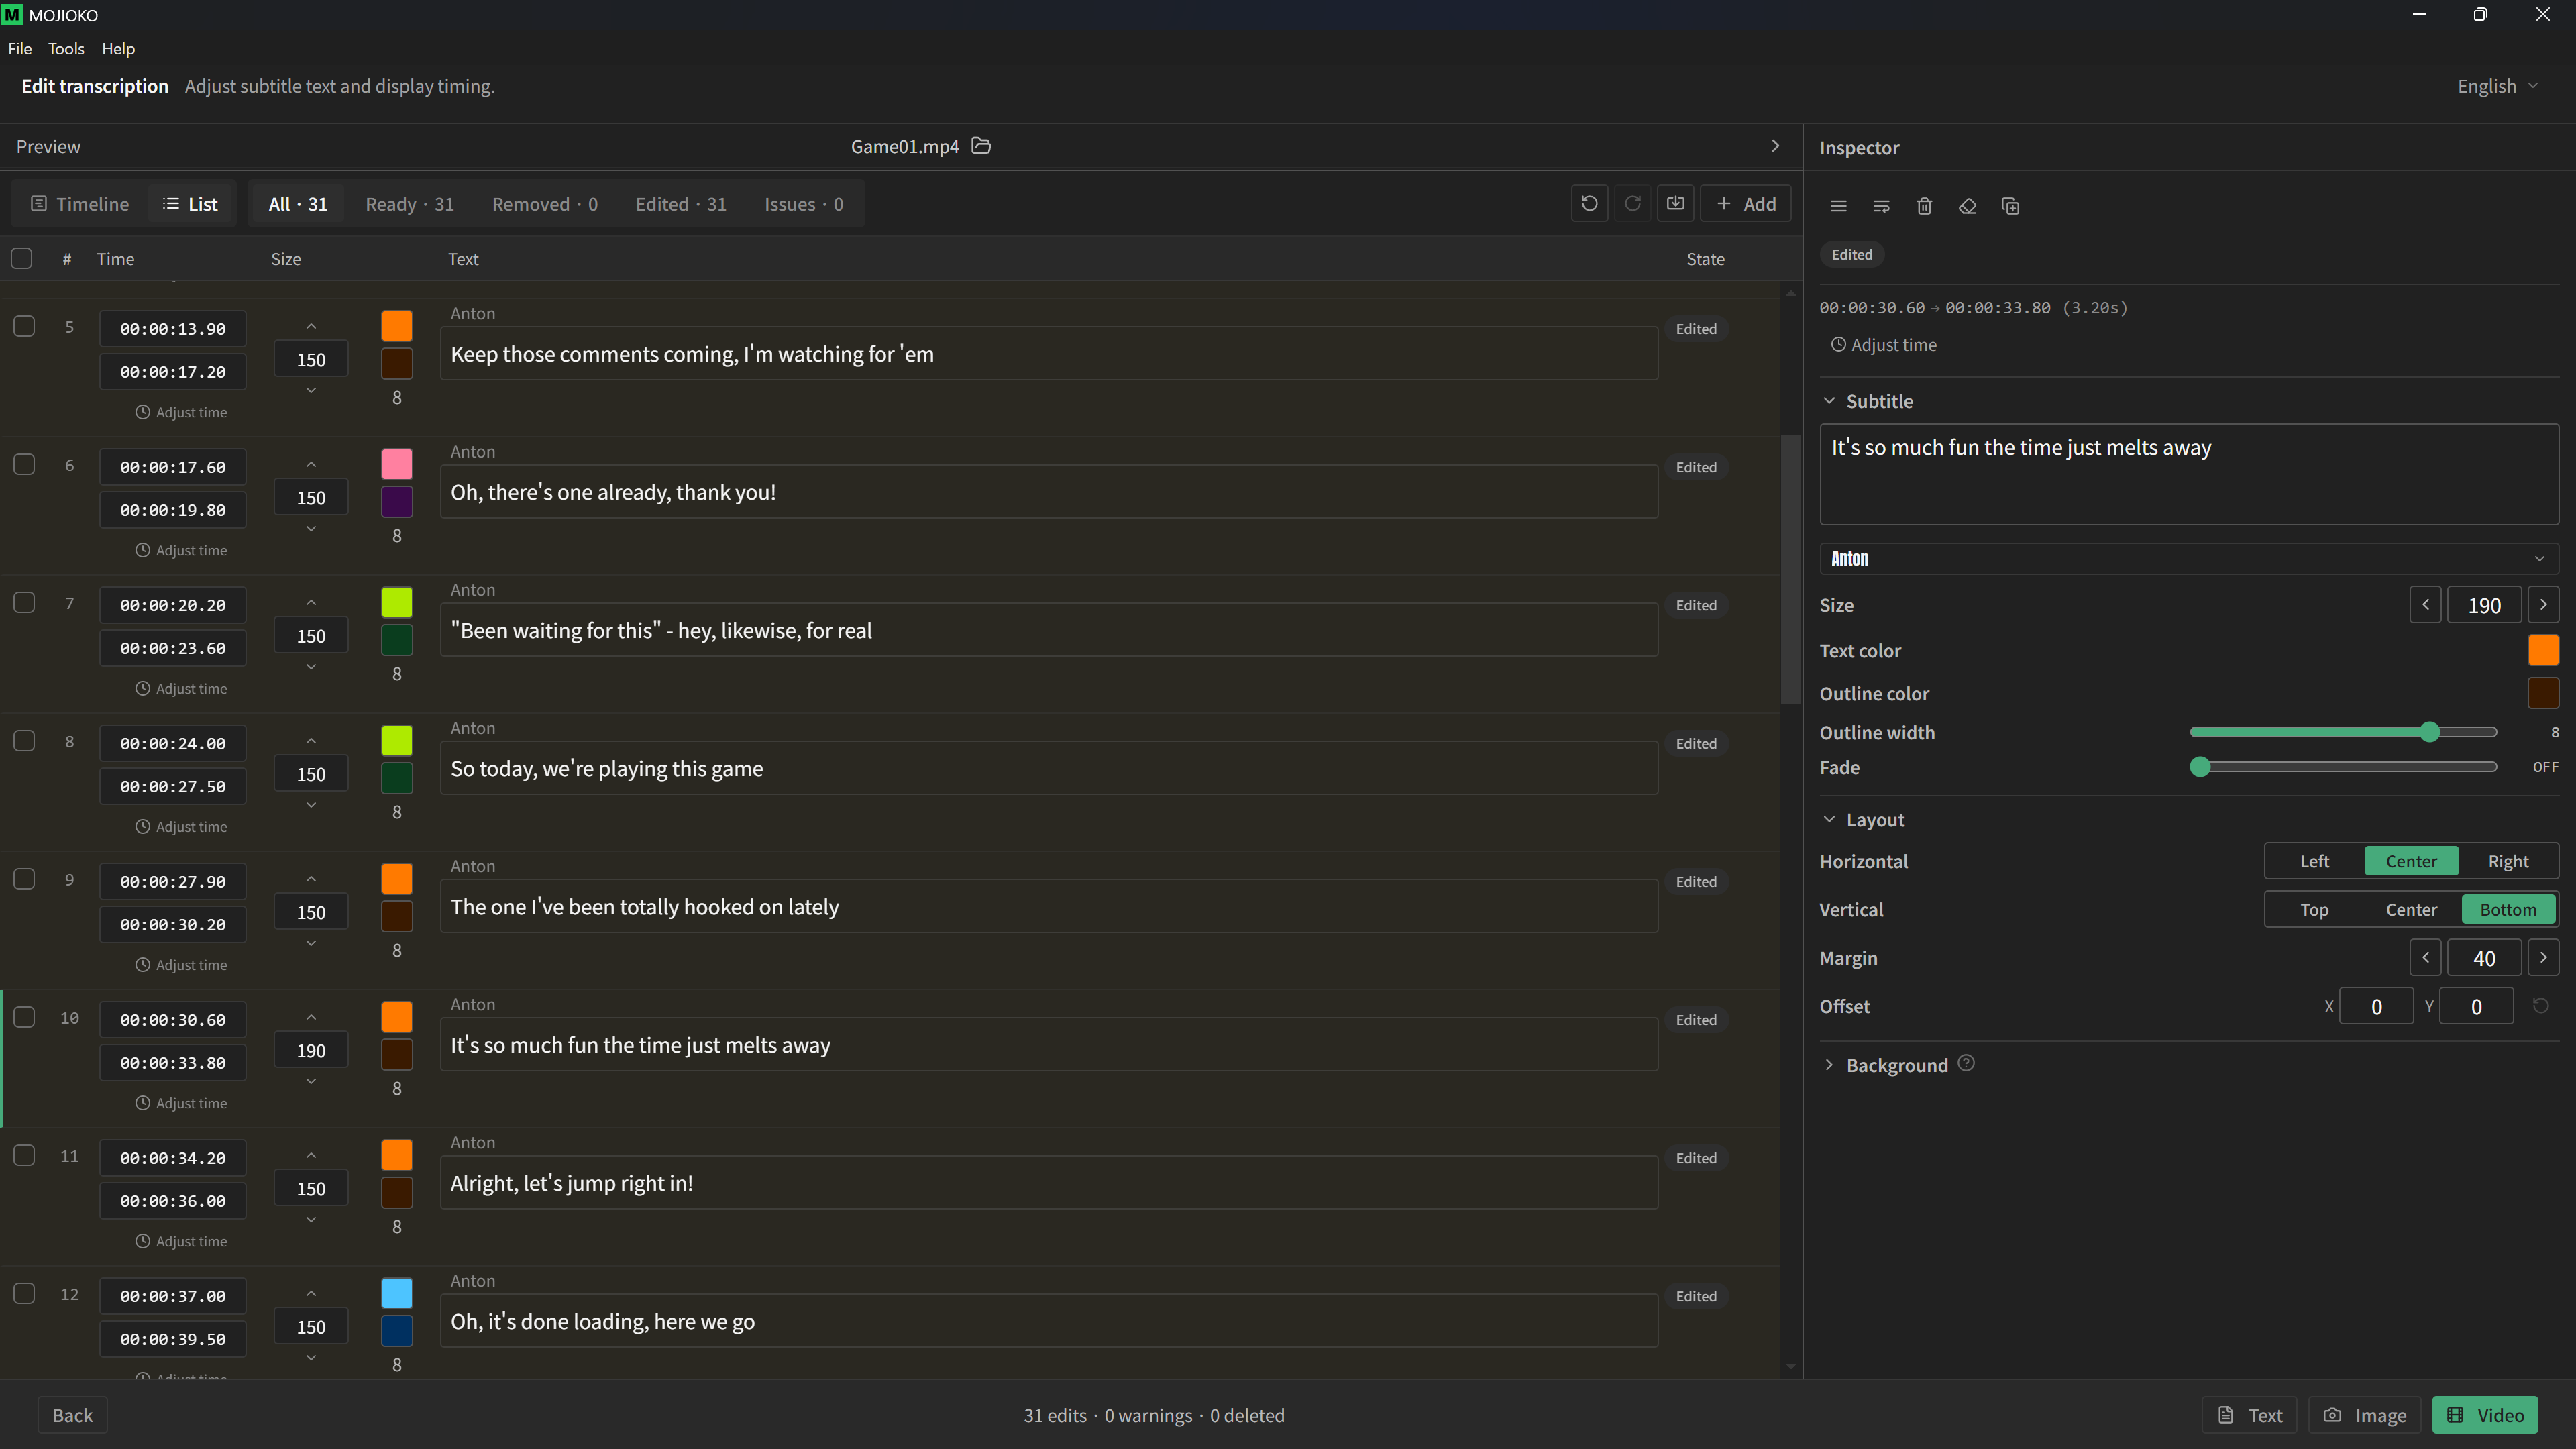2576x1449 pixels.
Task: Decrease Inspector Size with left arrow
Action: pyautogui.click(x=2425, y=605)
